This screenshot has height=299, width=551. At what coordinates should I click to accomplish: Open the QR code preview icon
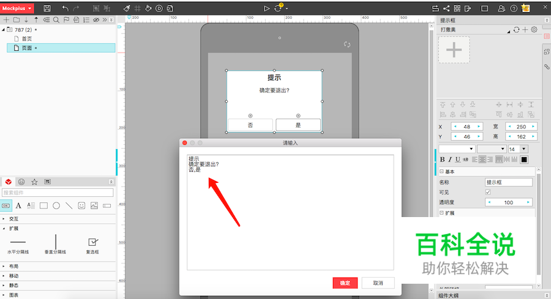(x=457, y=9)
